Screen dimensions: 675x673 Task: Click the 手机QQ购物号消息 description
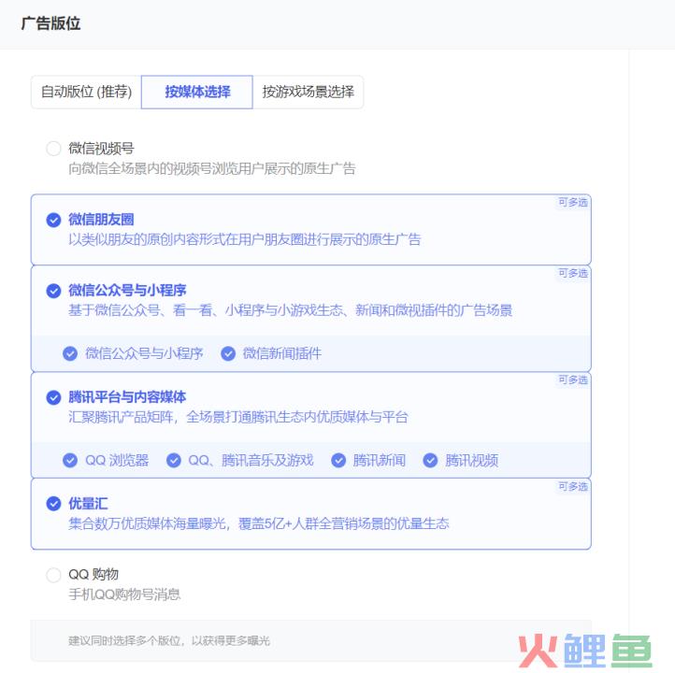(x=124, y=594)
